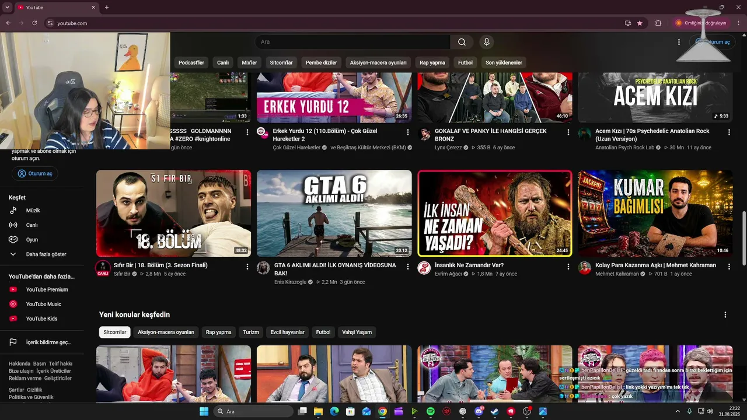
Task: Select the Podcast'ler filter chip
Action: [x=191, y=62]
